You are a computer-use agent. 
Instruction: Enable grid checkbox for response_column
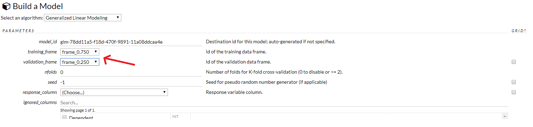coord(514,92)
